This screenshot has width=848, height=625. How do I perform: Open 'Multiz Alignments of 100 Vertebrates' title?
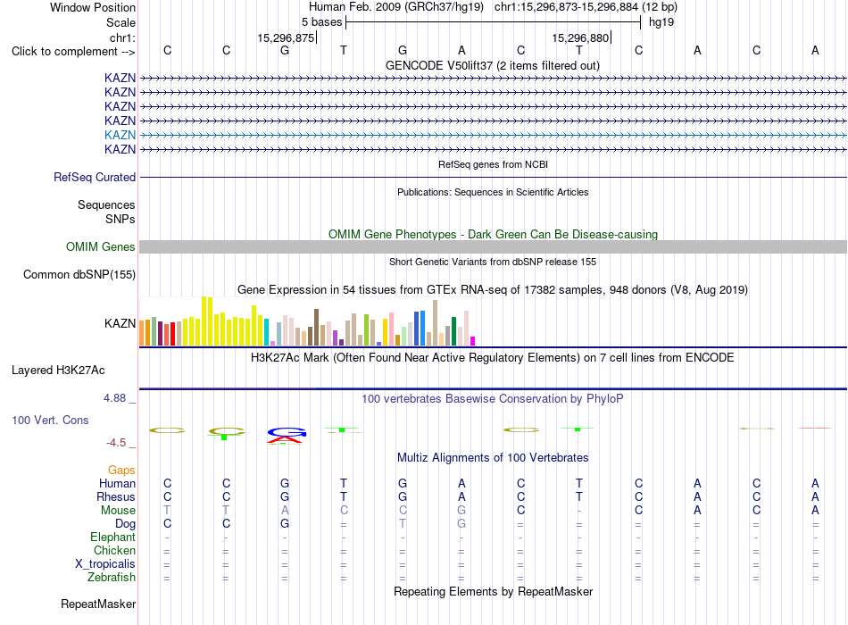point(493,458)
